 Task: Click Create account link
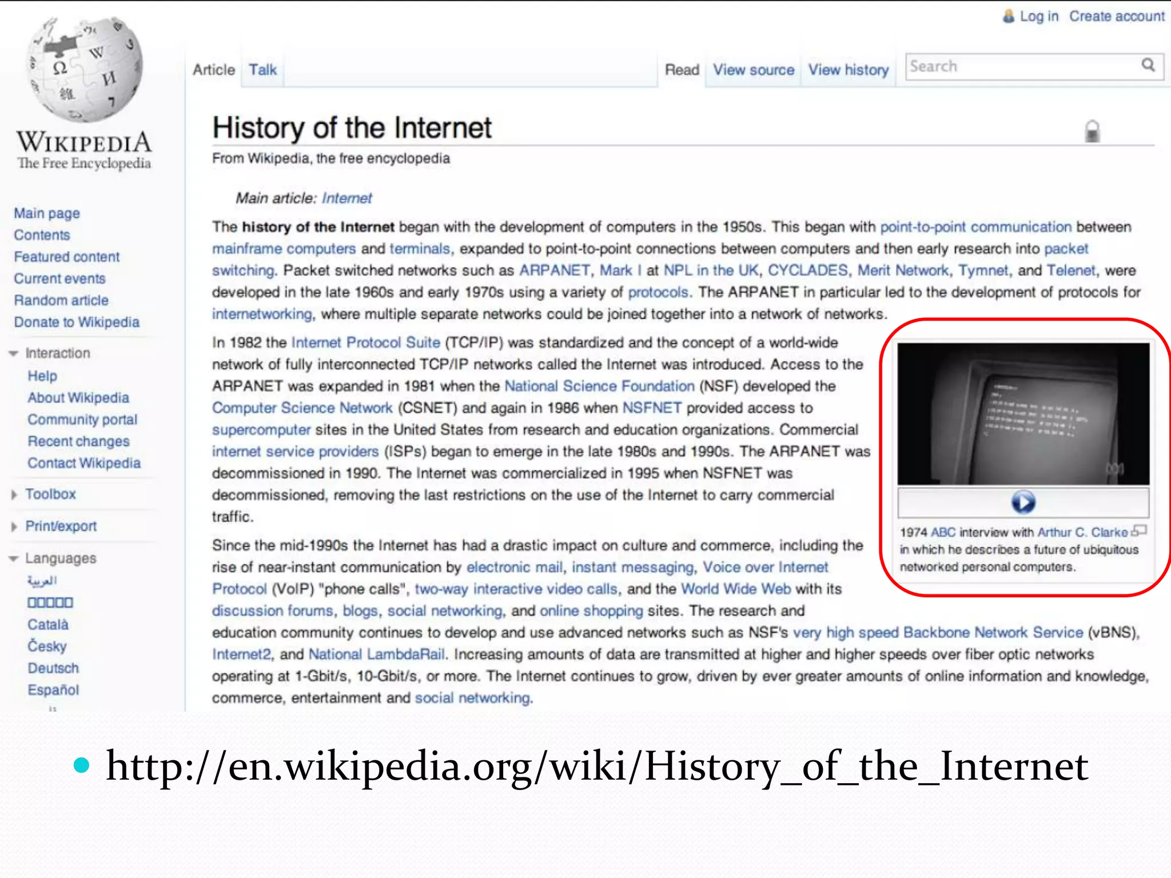point(1117,16)
